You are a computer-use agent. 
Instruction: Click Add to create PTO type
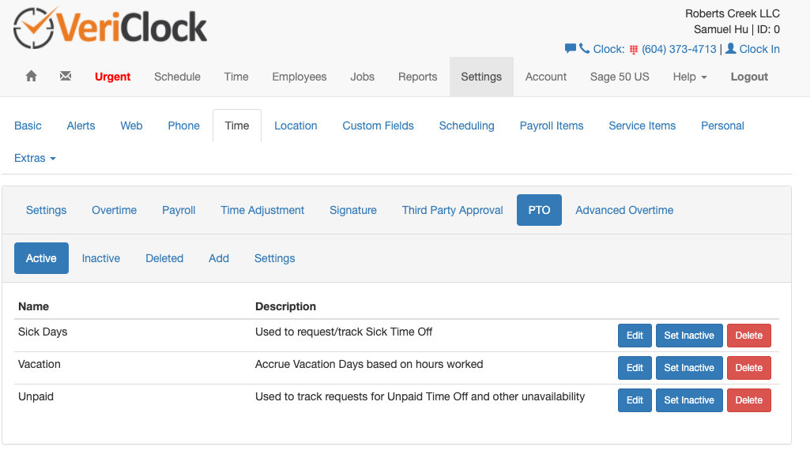point(219,258)
